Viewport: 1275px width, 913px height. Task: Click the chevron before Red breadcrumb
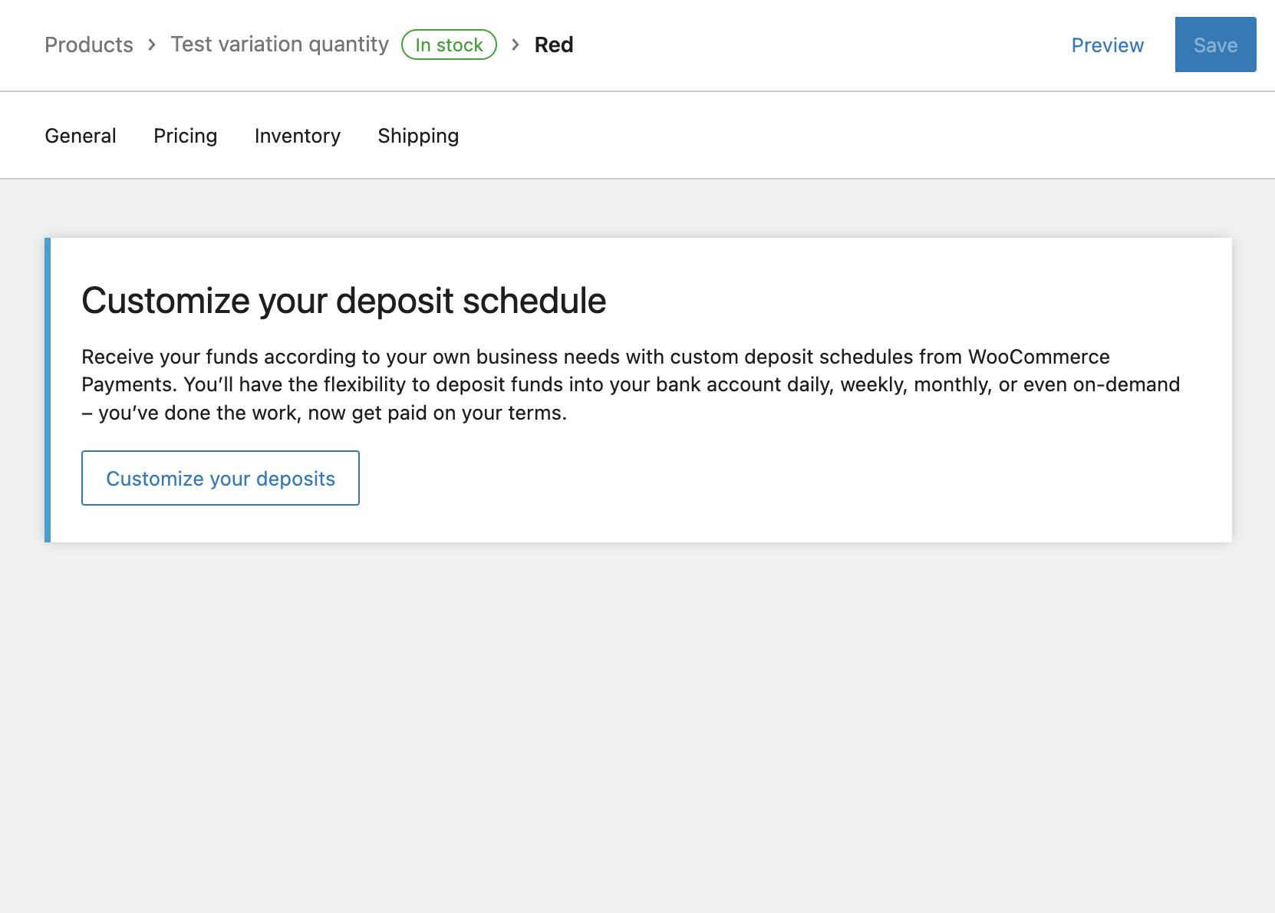(515, 44)
